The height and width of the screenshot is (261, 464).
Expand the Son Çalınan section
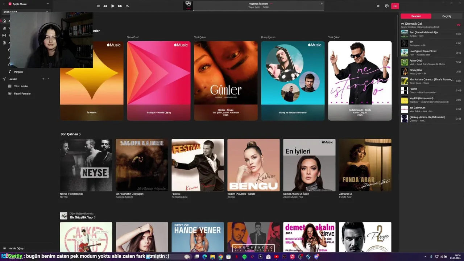(x=71, y=134)
